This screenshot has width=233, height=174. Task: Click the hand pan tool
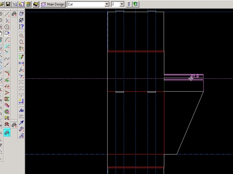(x=1, y=33)
